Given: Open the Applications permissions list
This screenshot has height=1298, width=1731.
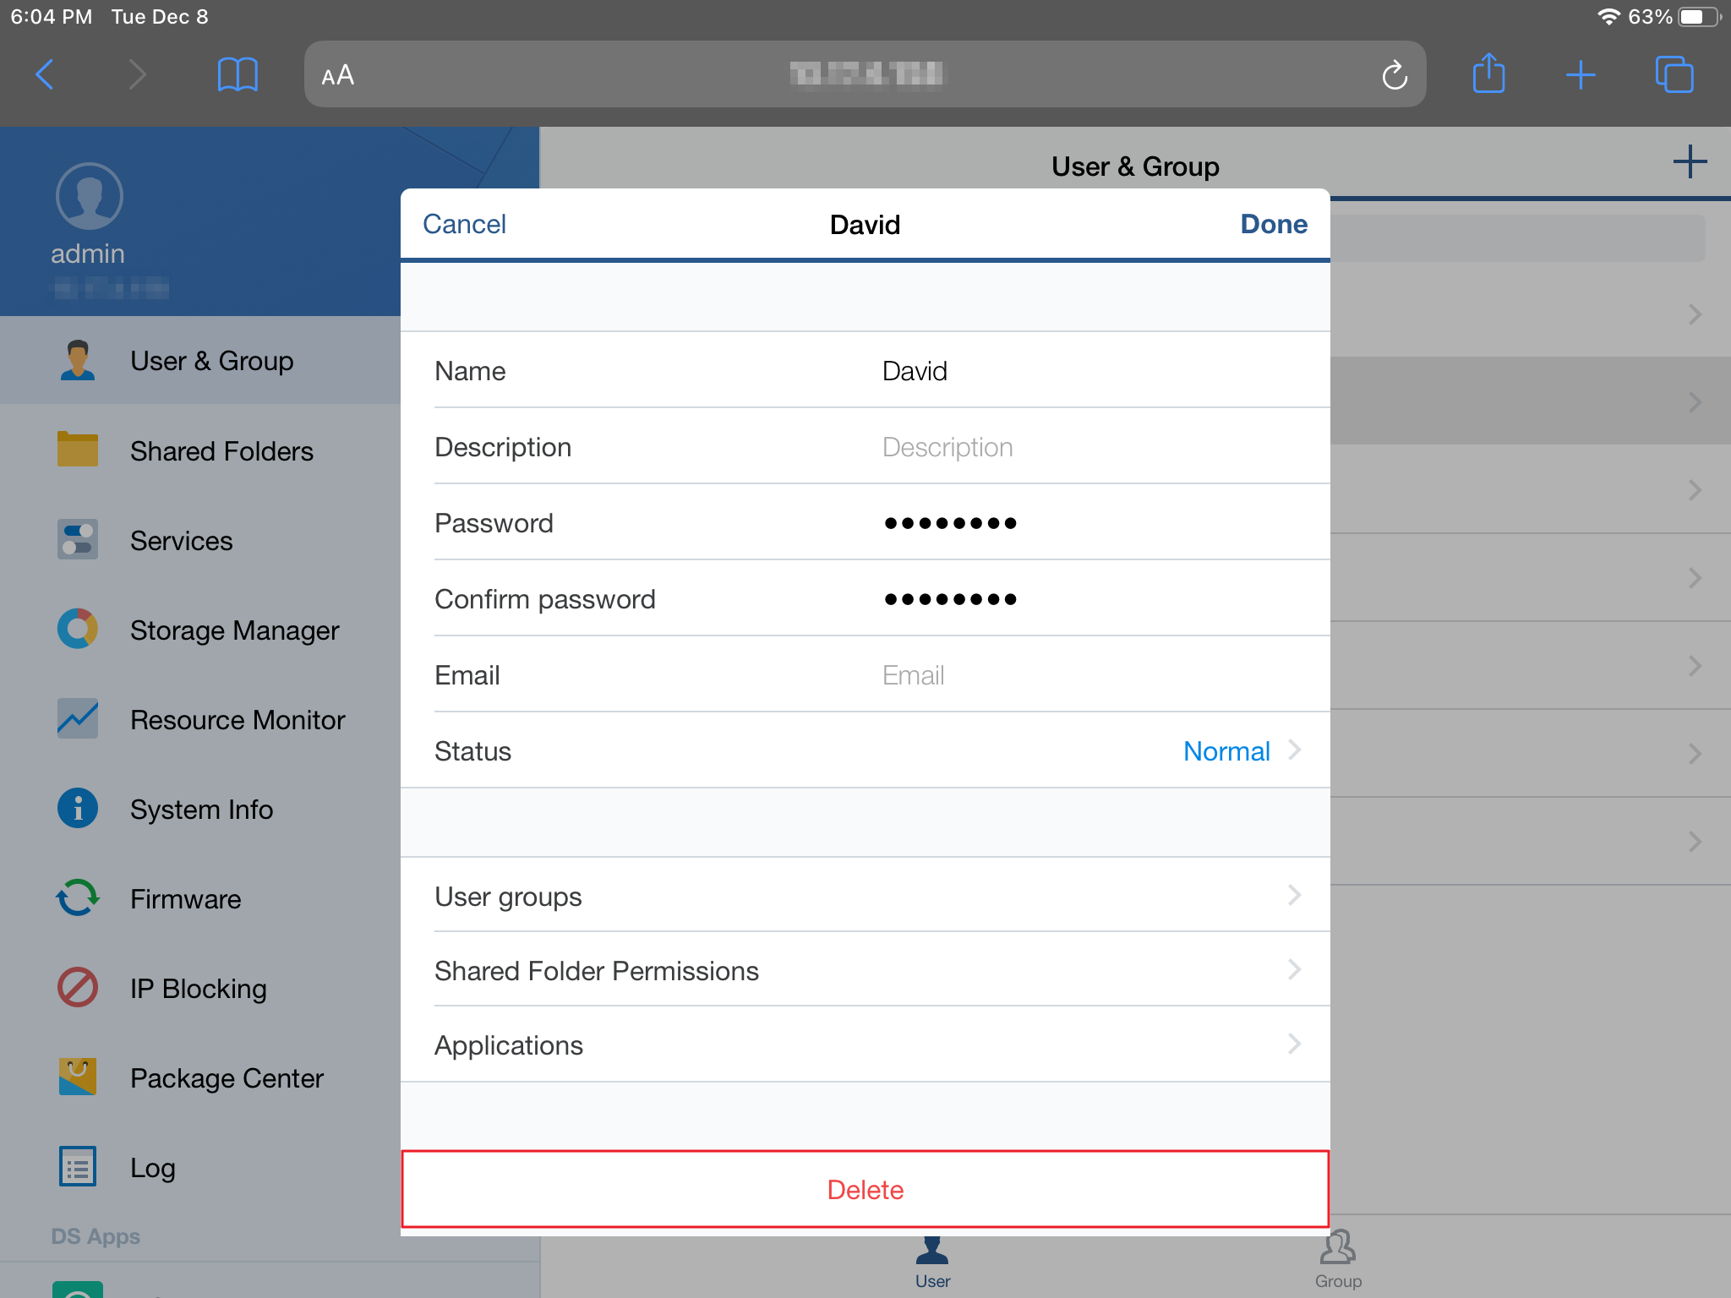Looking at the screenshot, I should click(x=865, y=1044).
